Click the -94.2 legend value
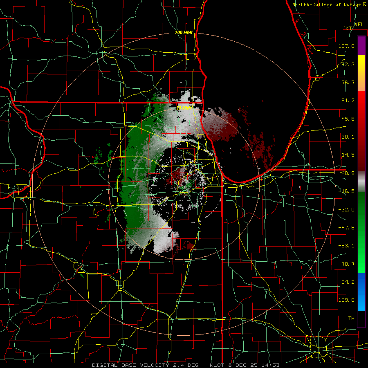Viewport: 368px width, 368px height. point(346,282)
